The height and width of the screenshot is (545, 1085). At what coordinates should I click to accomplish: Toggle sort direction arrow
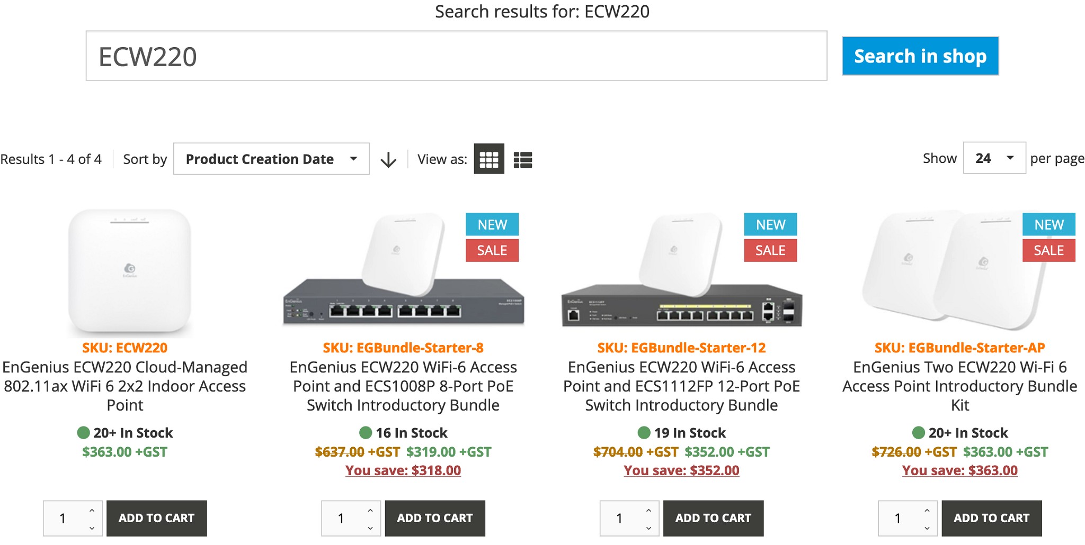[388, 159]
